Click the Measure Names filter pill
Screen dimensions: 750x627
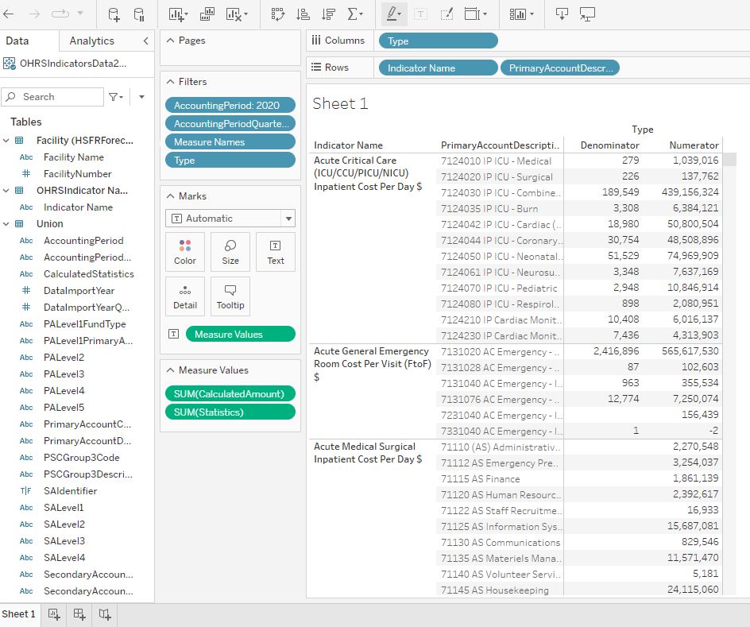pos(230,142)
